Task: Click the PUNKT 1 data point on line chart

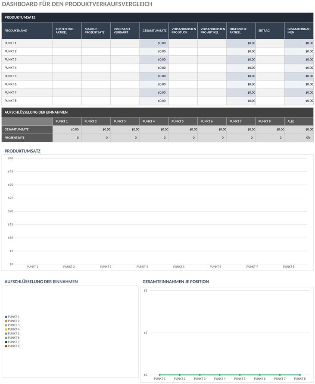Action: [x=160, y=375]
